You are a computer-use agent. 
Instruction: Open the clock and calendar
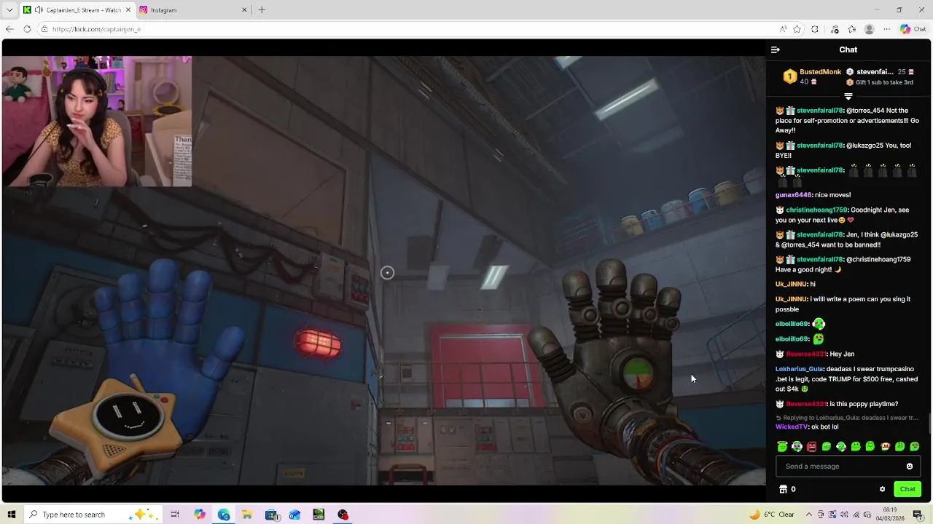point(890,515)
